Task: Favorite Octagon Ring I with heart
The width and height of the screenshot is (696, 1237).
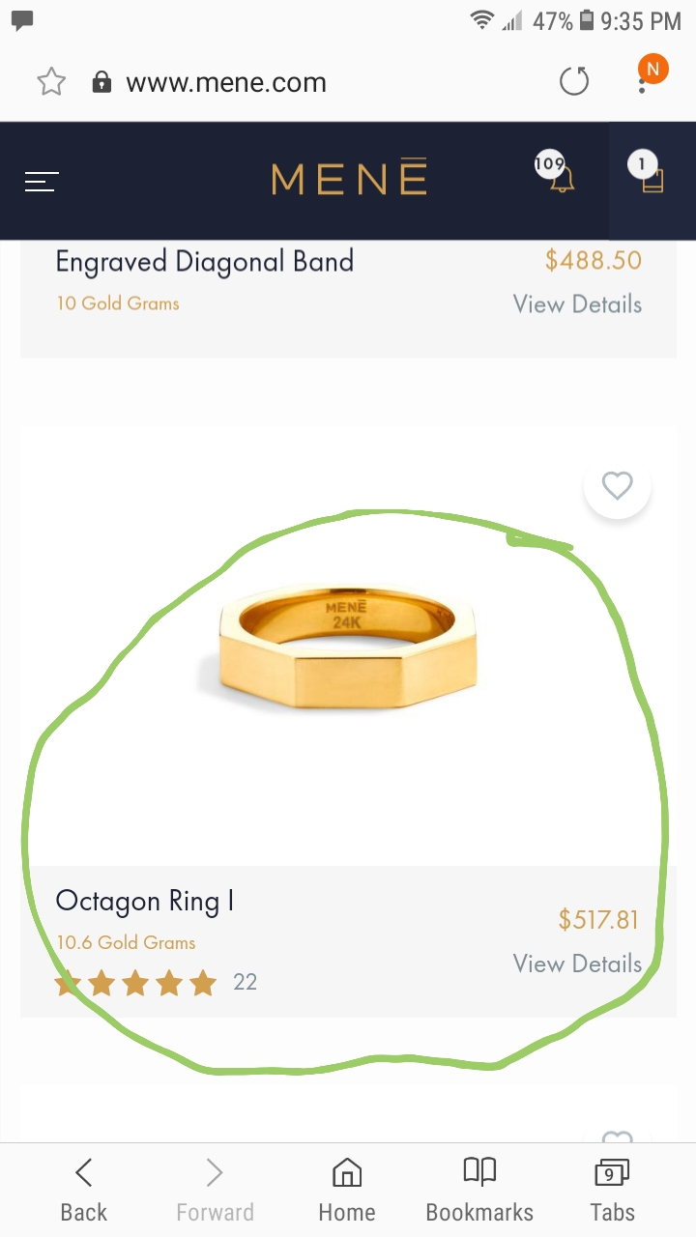Action: click(617, 485)
